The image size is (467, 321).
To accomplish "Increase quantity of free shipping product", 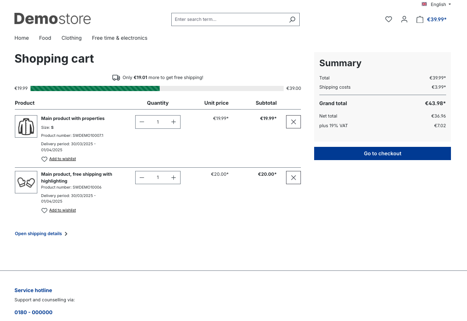I will pos(173,178).
